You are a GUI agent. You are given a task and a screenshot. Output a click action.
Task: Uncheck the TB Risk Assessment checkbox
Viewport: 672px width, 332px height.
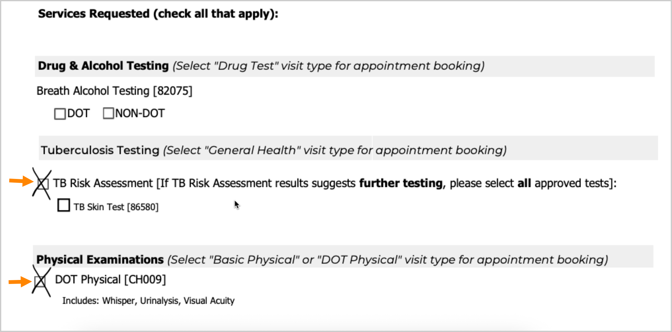(43, 184)
